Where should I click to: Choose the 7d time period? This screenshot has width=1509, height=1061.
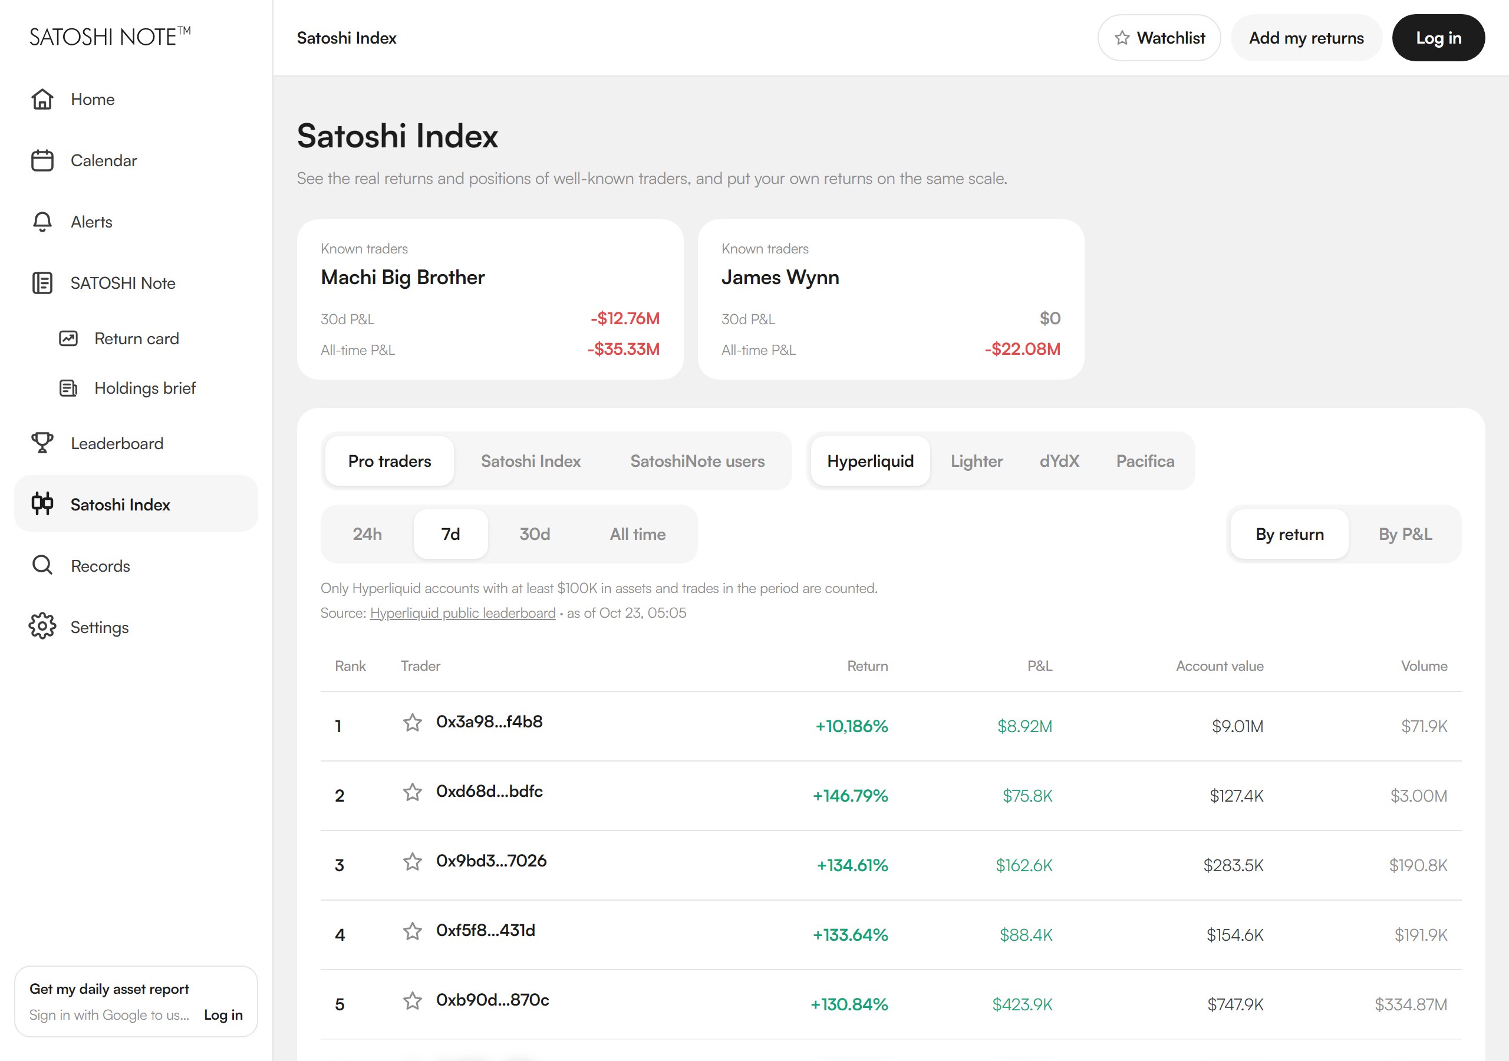(x=450, y=534)
